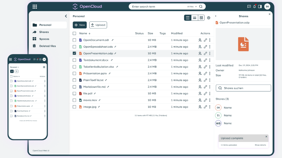Click the Shares suchen search field
This screenshot has height=158, width=282.
[x=243, y=88]
